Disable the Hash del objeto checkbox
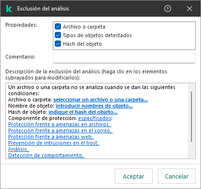 coord(58,44)
